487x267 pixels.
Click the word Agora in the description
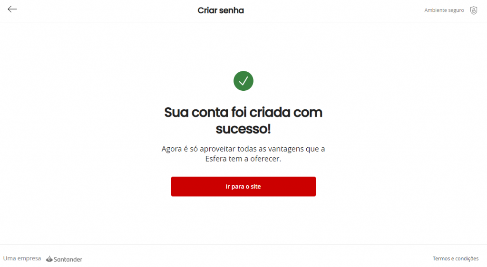(x=171, y=149)
